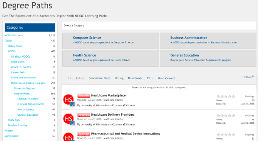Rate Healthcare Marketplace using the star rating
Viewport: 258px width, 141px height.
[226, 96]
